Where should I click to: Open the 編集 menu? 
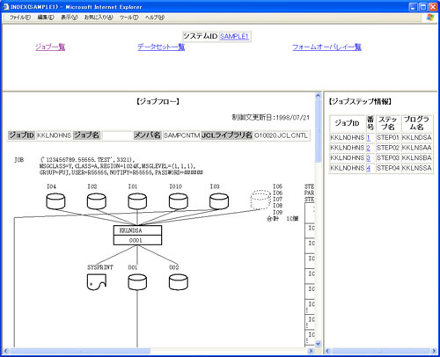tap(46, 18)
